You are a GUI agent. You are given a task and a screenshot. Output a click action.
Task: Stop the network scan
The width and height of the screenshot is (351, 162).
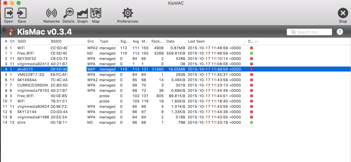click(x=343, y=13)
